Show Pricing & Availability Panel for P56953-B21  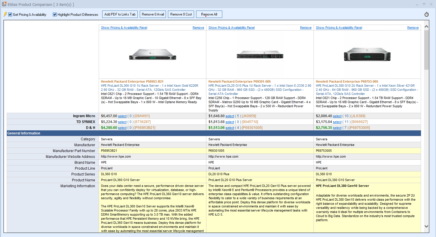[x=124, y=28]
